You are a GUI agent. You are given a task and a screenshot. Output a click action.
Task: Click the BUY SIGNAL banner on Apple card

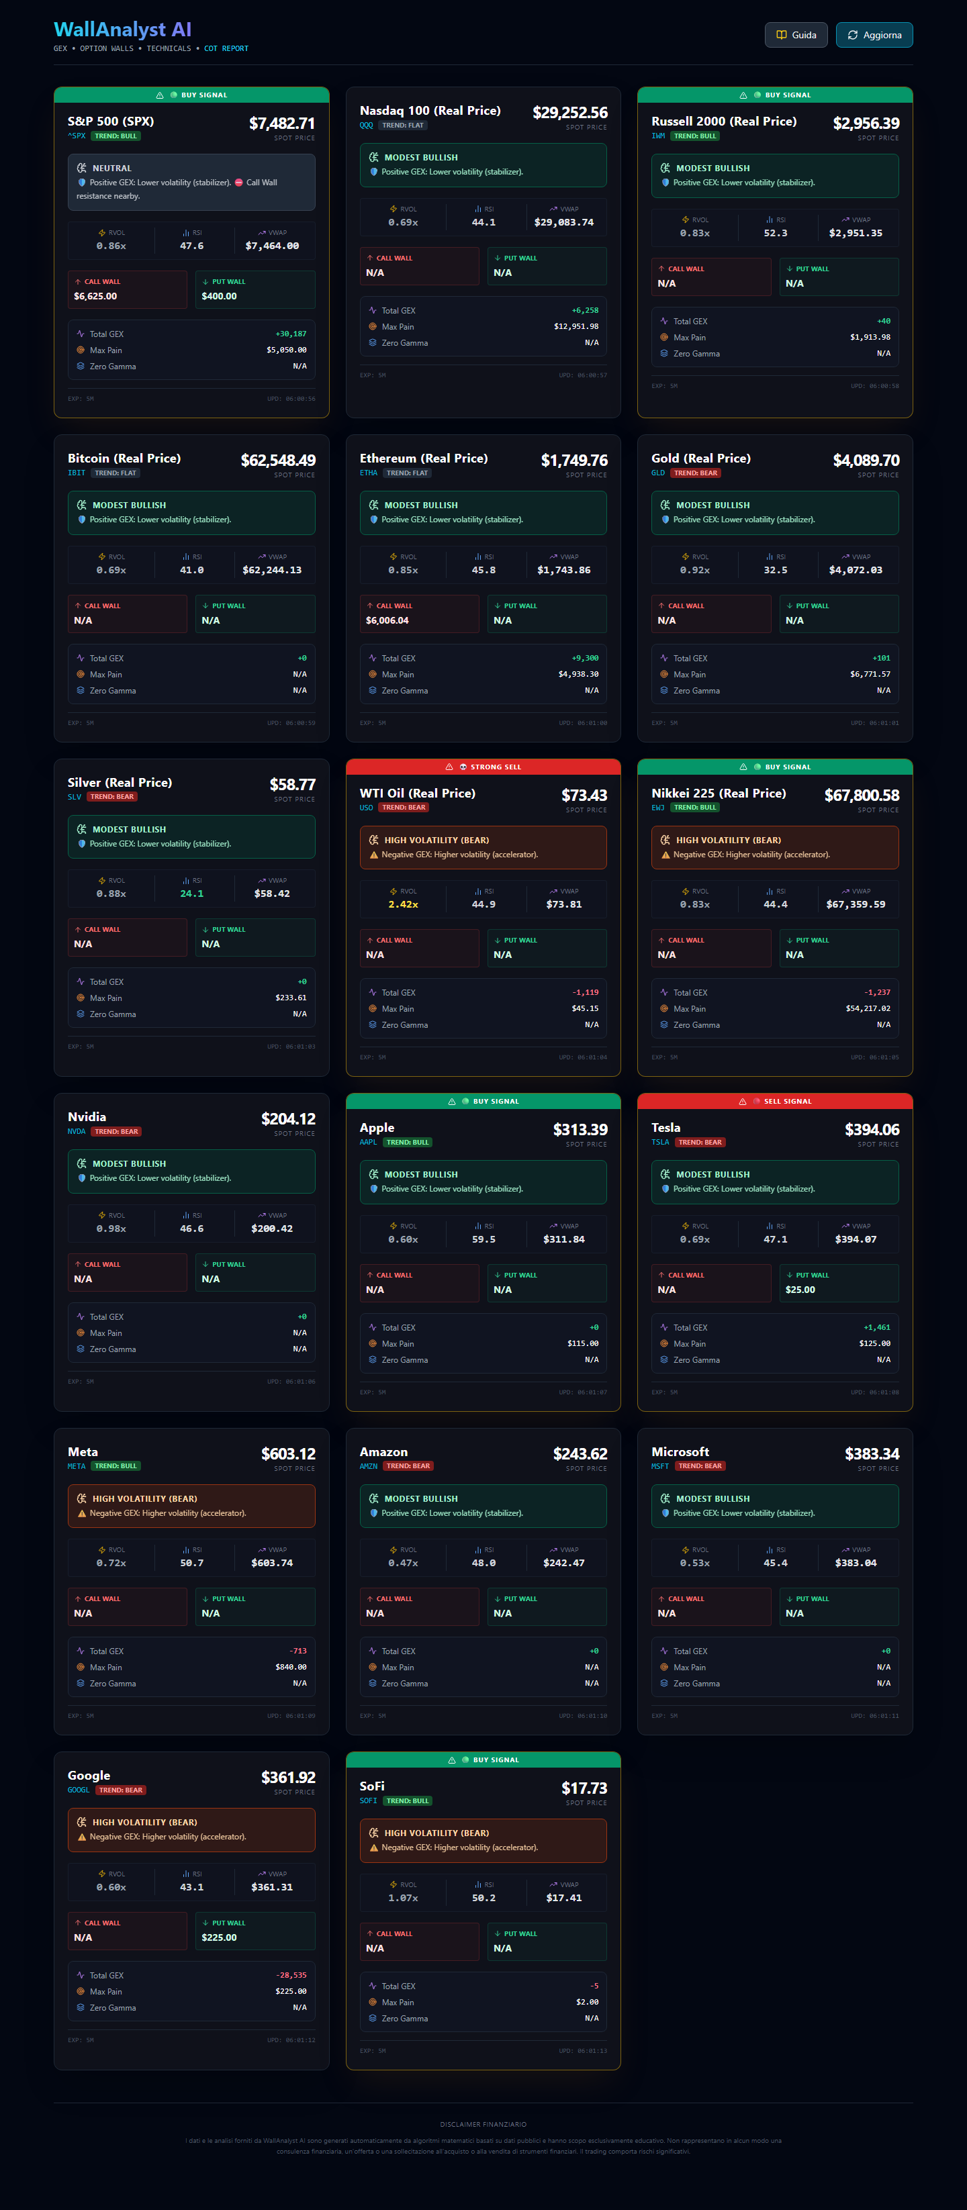483,1102
